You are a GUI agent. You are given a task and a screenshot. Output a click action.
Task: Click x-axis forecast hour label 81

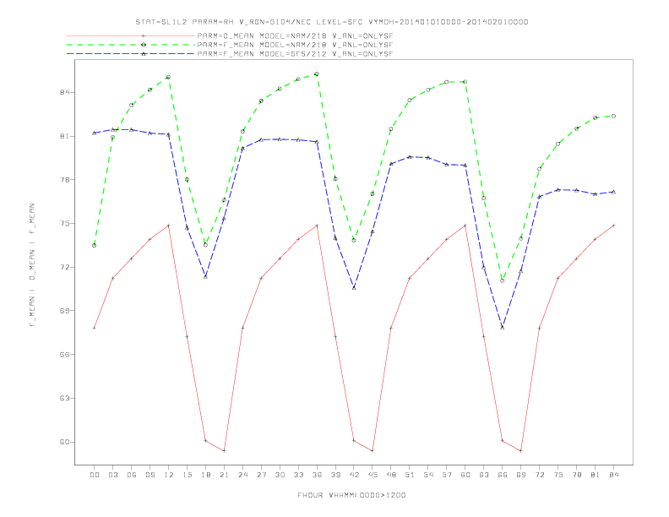(596, 475)
